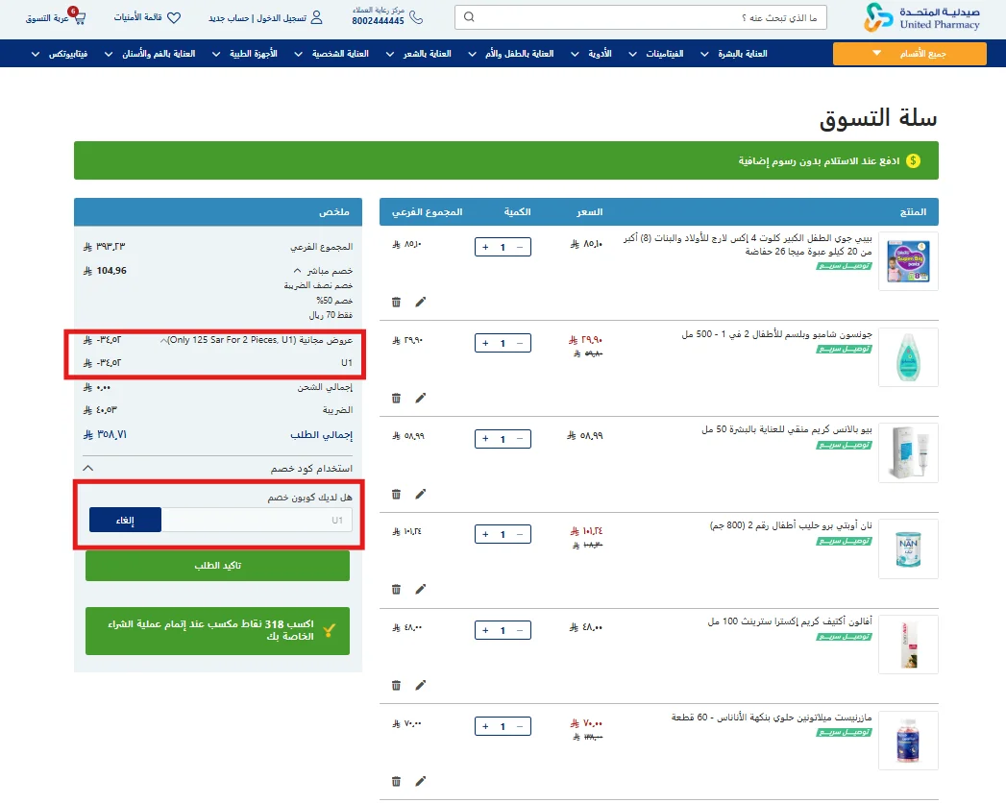Viewport: 1006px width, 803px height.
Task: Decrease quantity of NAN Optipro milk
Action: (x=520, y=534)
